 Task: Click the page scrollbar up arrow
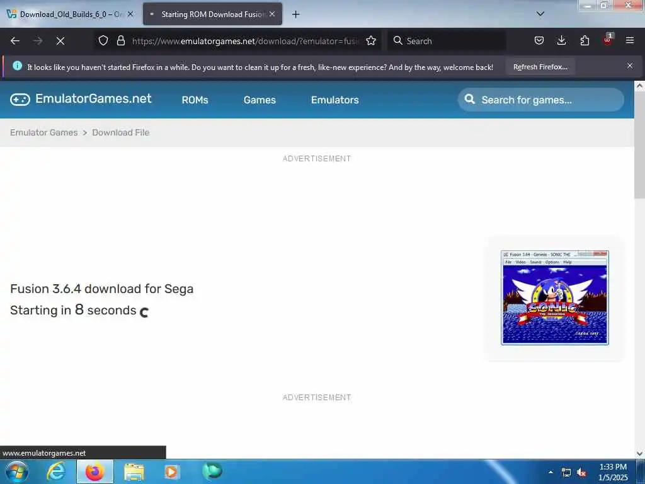coord(639,86)
